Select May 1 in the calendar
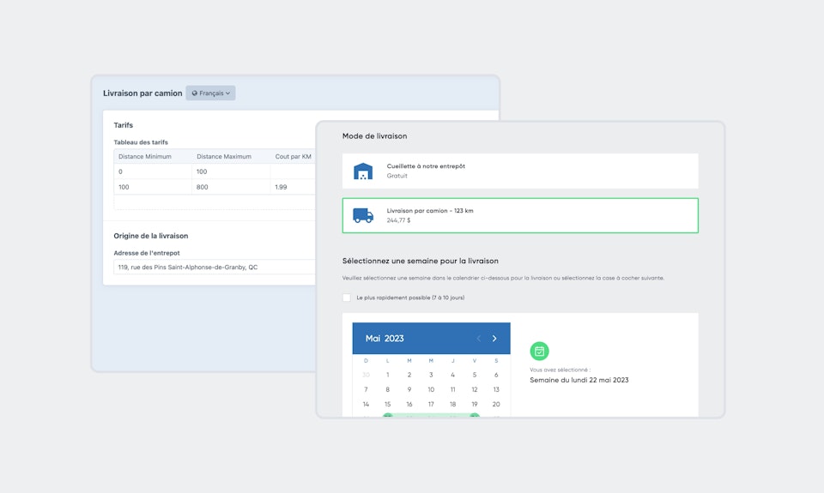The height and width of the screenshot is (493, 824). tap(388, 375)
